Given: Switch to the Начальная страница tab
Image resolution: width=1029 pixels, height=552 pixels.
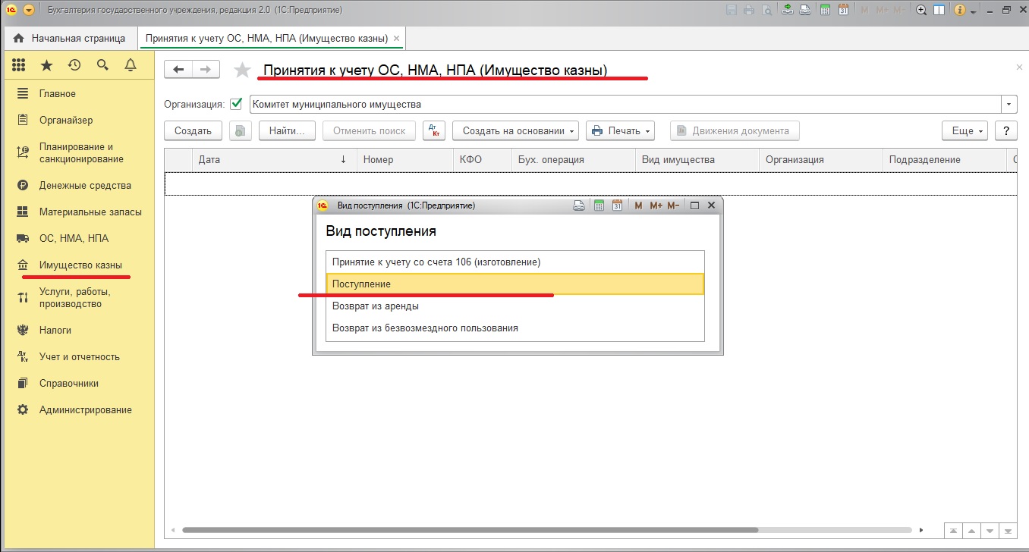Looking at the screenshot, I should point(70,38).
